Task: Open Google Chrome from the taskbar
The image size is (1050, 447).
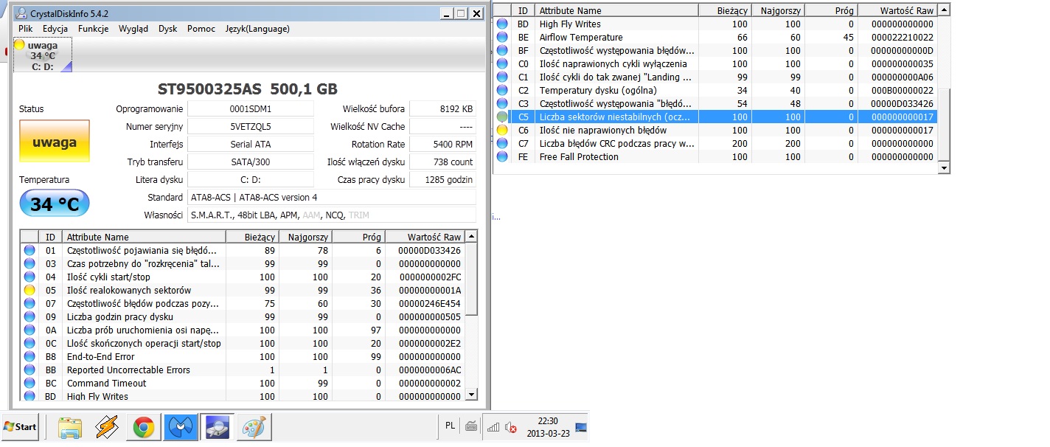Action: (x=144, y=427)
